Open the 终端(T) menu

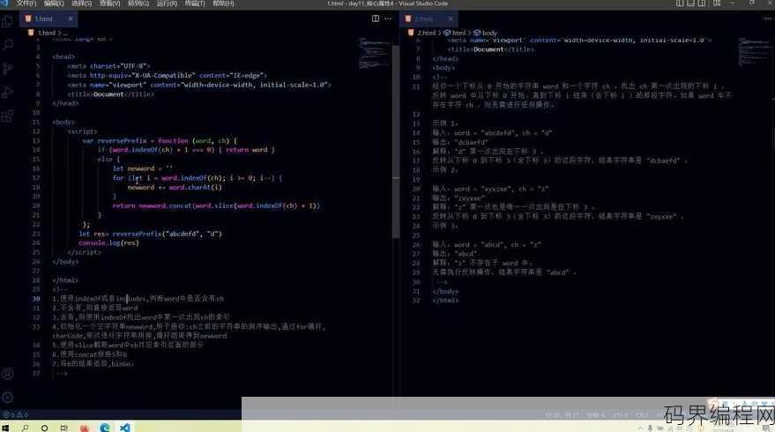pos(195,4)
